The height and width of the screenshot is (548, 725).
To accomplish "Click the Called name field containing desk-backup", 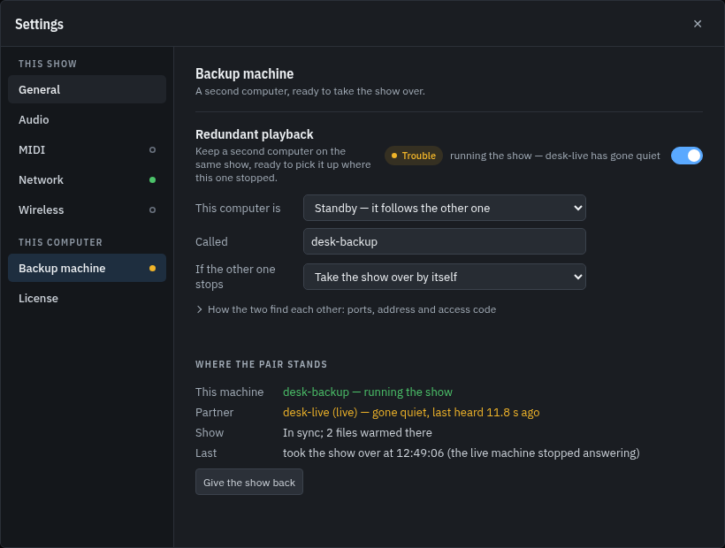I will [x=445, y=241].
